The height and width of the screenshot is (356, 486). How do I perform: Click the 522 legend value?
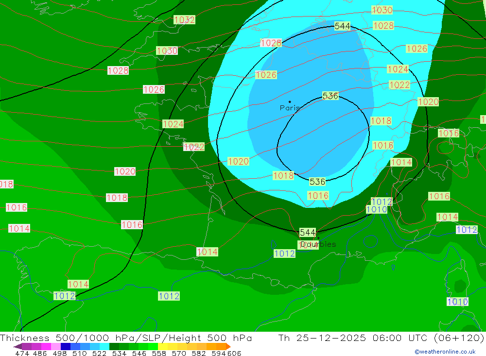[x=100, y=353]
